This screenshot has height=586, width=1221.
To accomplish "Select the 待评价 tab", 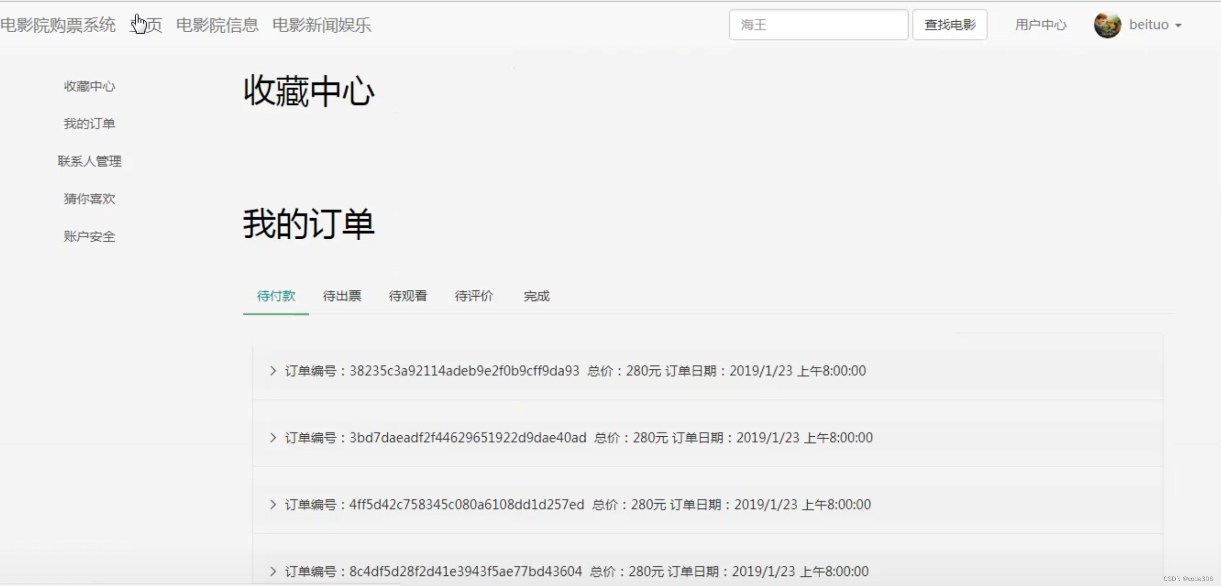I will click(x=474, y=296).
